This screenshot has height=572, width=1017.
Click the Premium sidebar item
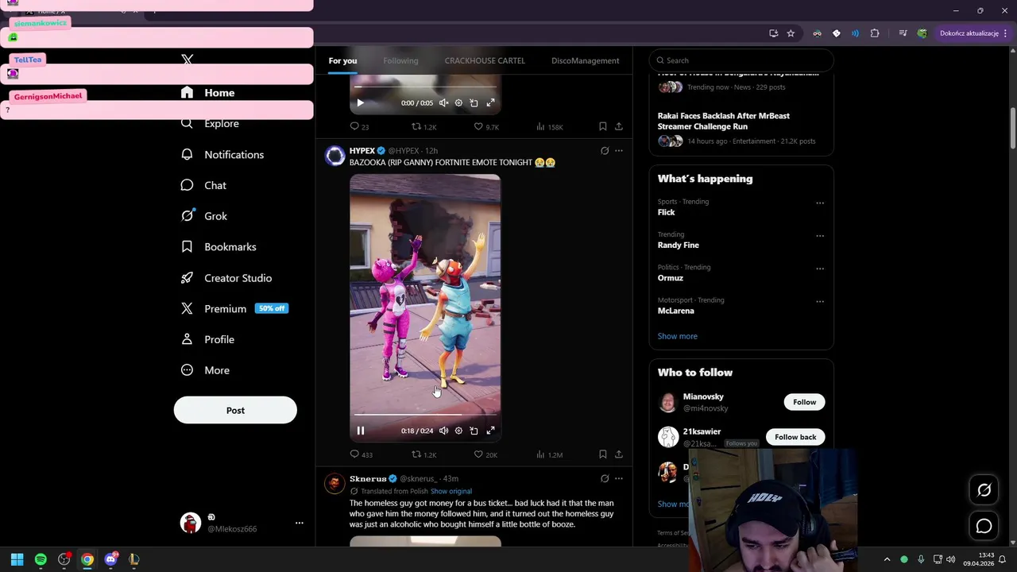tap(234, 308)
